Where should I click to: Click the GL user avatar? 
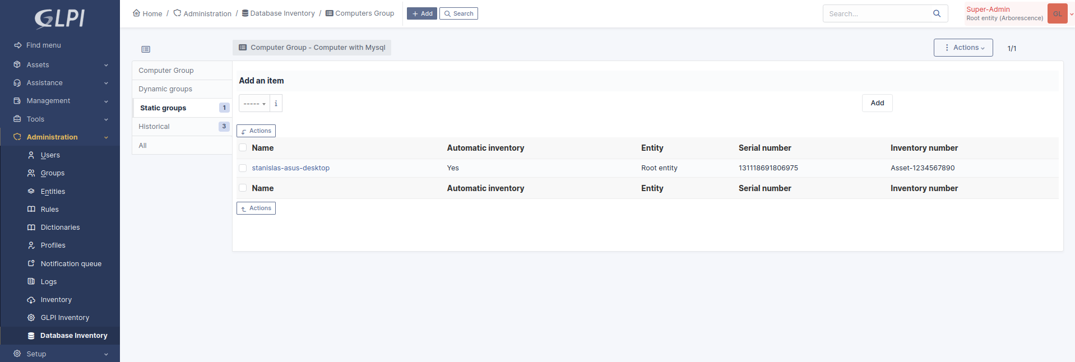[1057, 13]
